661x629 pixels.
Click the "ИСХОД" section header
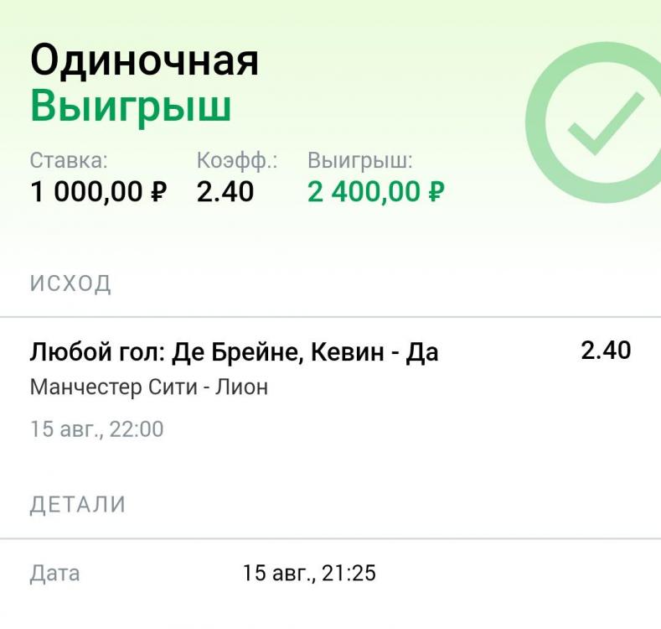(70, 283)
